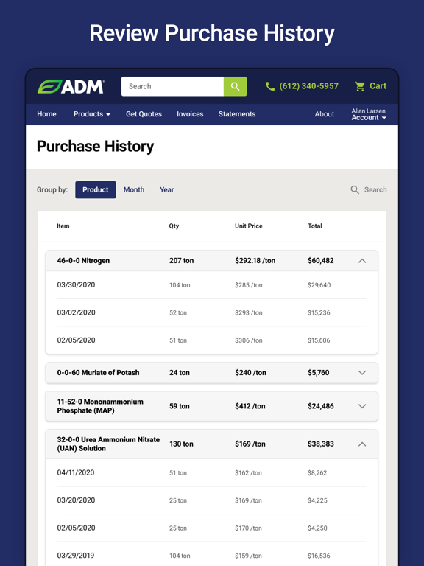
Task: Collapse 32-0-0 Urea Ammonium Nitrate group
Action: (x=362, y=444)
